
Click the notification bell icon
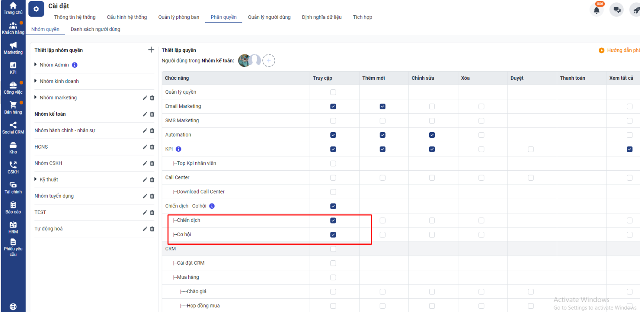596,10
